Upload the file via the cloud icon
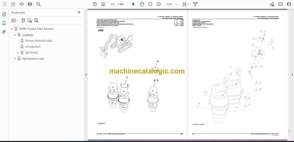Viewport: 294px width, 142px height. 22,4
